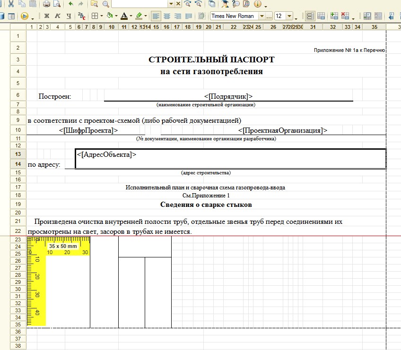The width and height of the screenshot is (401, 350).
Task: Click the orange info icon
Action: click(257, 4)
